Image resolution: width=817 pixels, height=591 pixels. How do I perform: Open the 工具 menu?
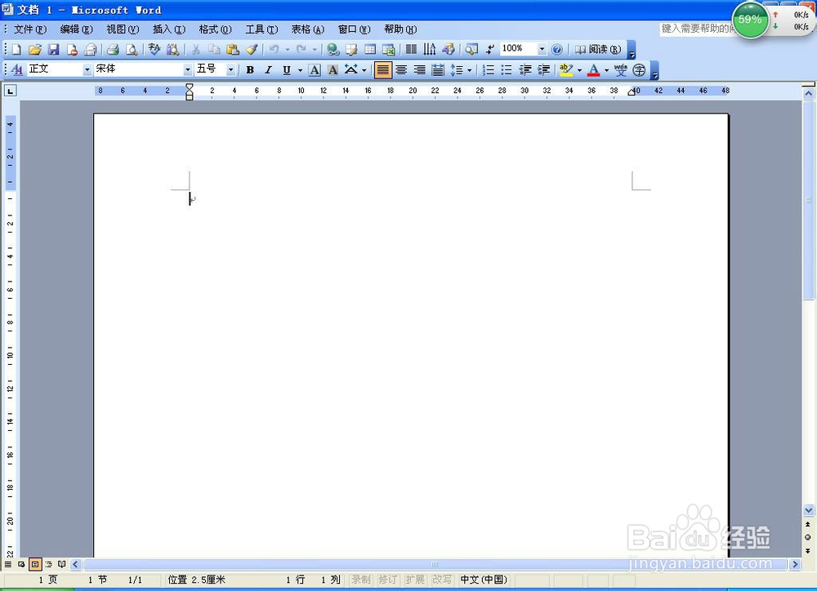tap(261, 29)
